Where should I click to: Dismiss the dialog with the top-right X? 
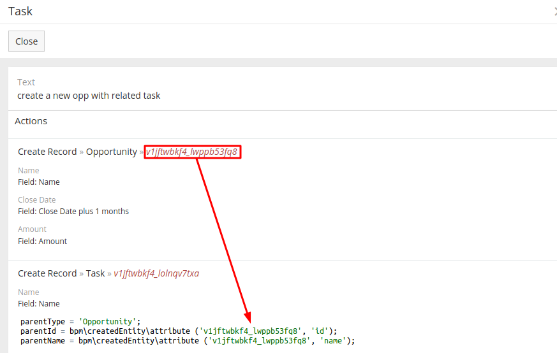pos(554,11)
